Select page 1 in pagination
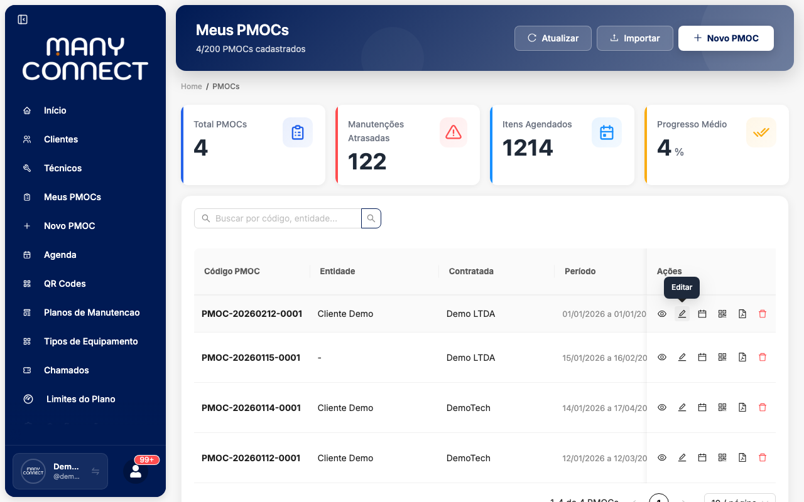Screen dimensions: 804x502 [x=658, y=501]
